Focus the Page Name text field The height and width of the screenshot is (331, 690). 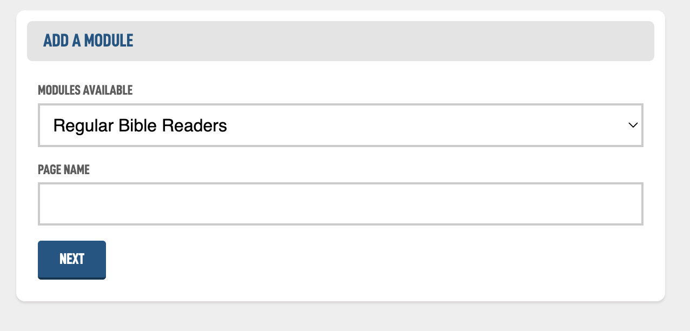coord(340,204)
